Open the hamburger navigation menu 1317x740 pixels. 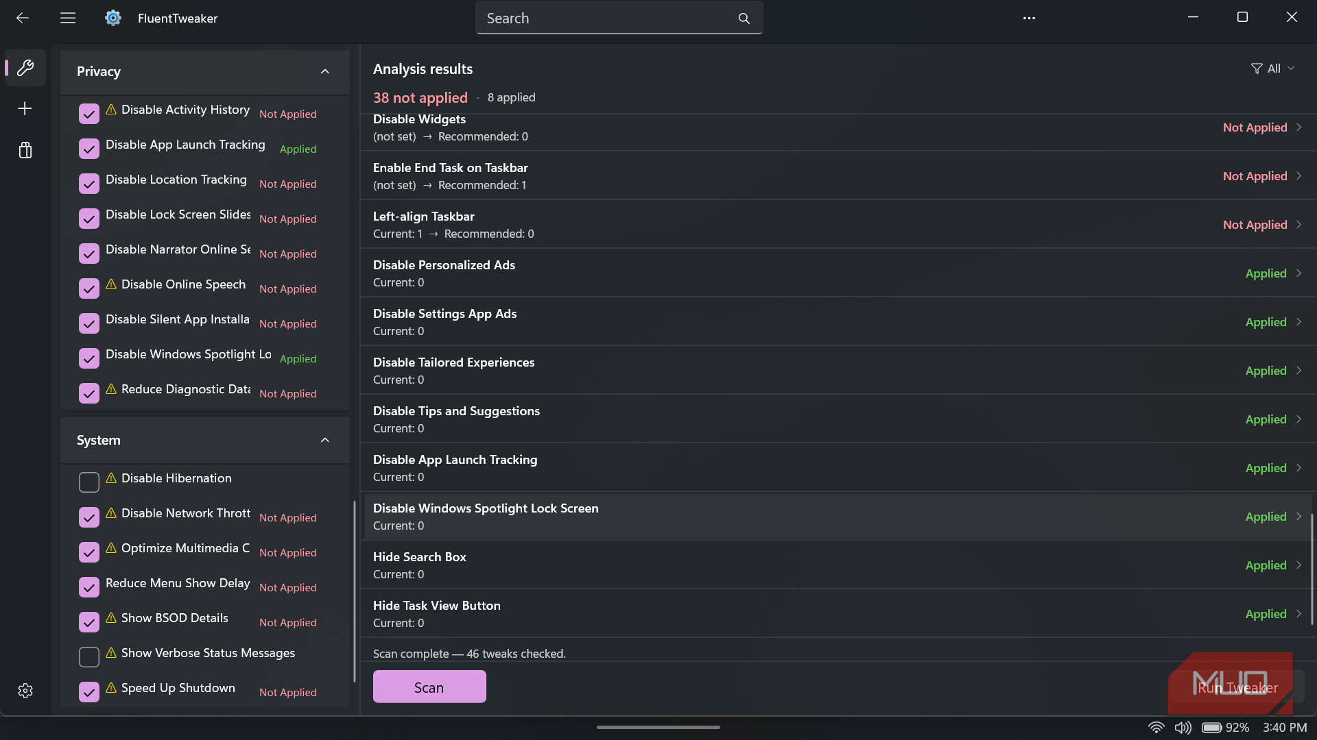click(x=68, y=18)
